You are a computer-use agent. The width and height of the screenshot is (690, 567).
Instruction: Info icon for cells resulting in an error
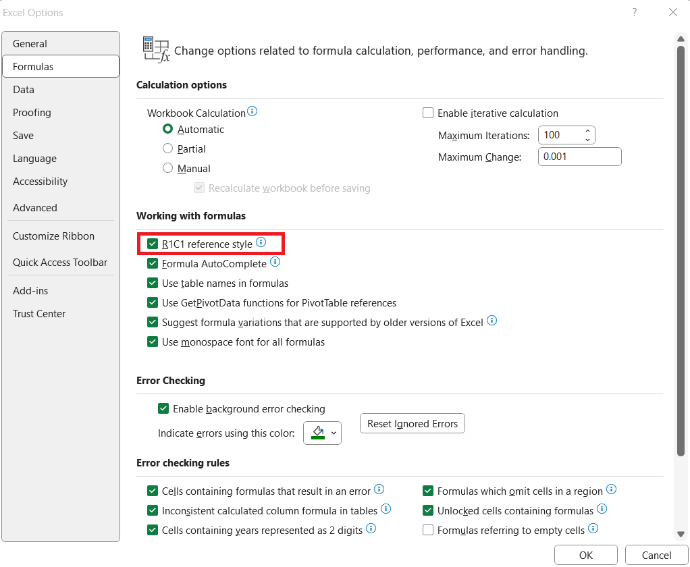pos(379,489)
